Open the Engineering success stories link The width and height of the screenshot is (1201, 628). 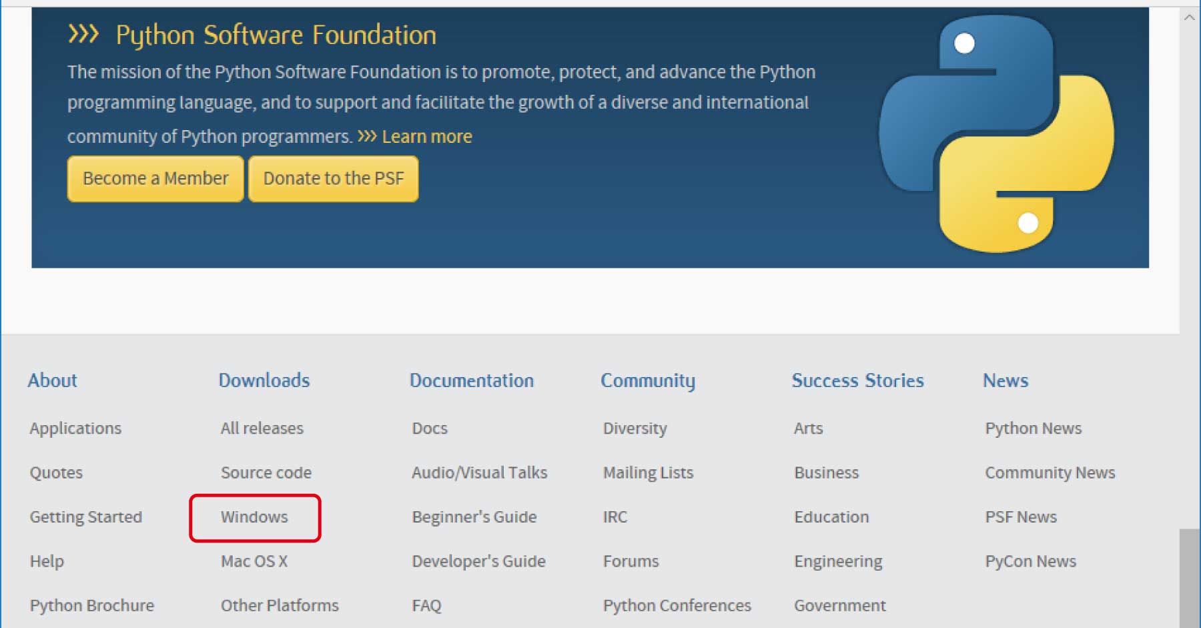point(838,562)
